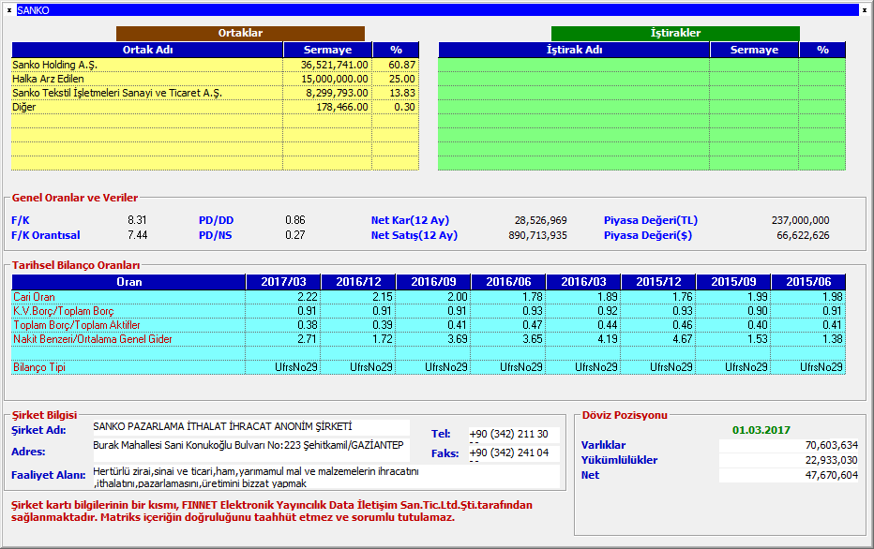Click the 2016/06 period column header
This screenshot has height=549, width=874.
click(508, 282)
